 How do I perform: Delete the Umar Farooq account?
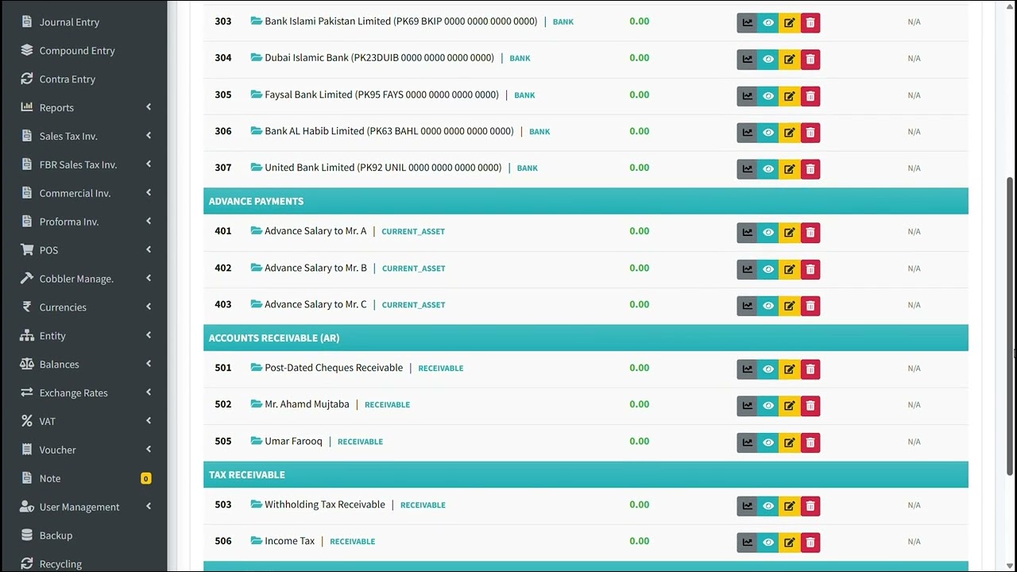810,443
